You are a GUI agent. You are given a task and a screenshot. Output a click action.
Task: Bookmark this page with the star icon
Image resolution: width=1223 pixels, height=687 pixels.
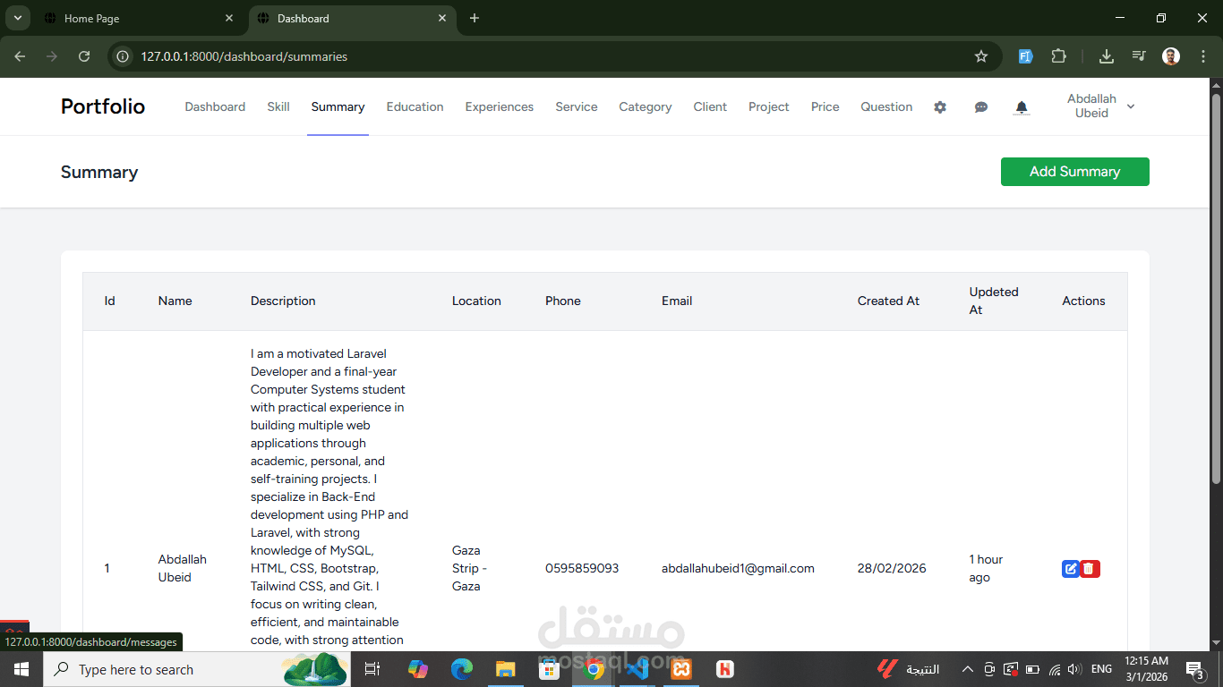coord(981,56)
